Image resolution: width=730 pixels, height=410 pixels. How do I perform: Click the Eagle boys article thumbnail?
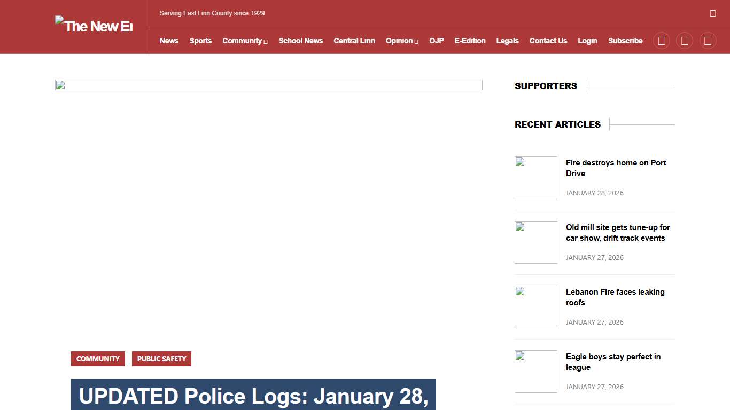pos(535,371)
